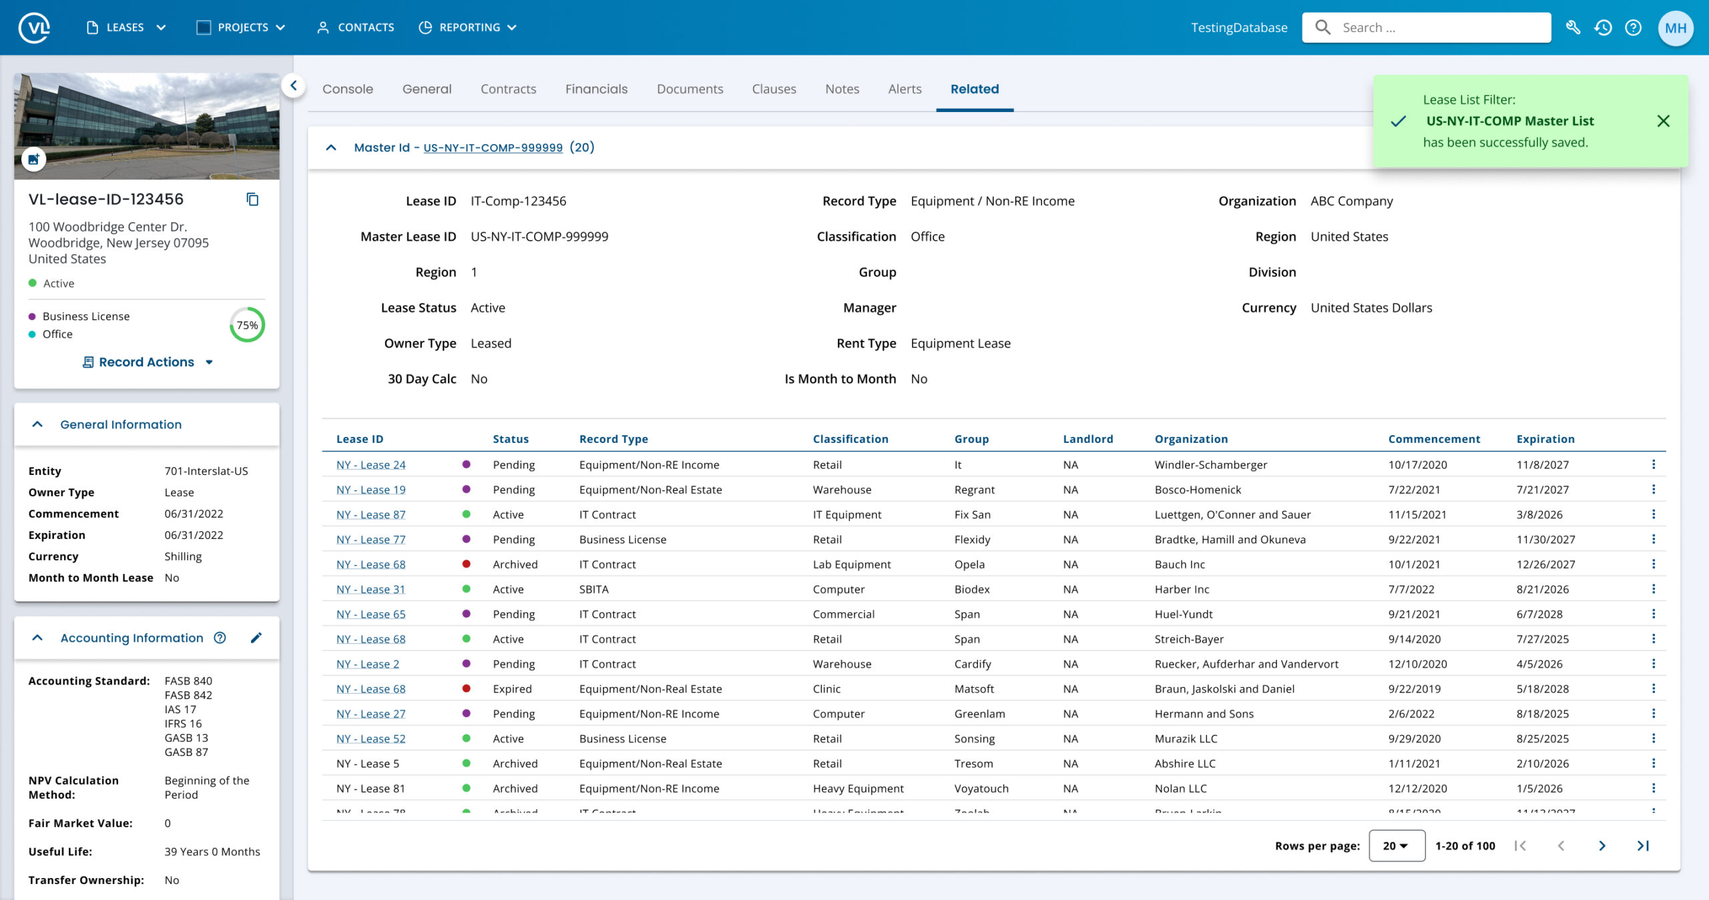Collapse the left sidebar panel
Screen dimensions: 1709x900
coord(293,85)
